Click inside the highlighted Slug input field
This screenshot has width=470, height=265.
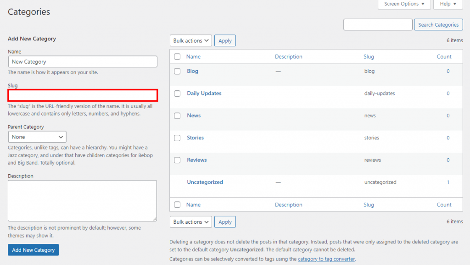tap(83, 95)
